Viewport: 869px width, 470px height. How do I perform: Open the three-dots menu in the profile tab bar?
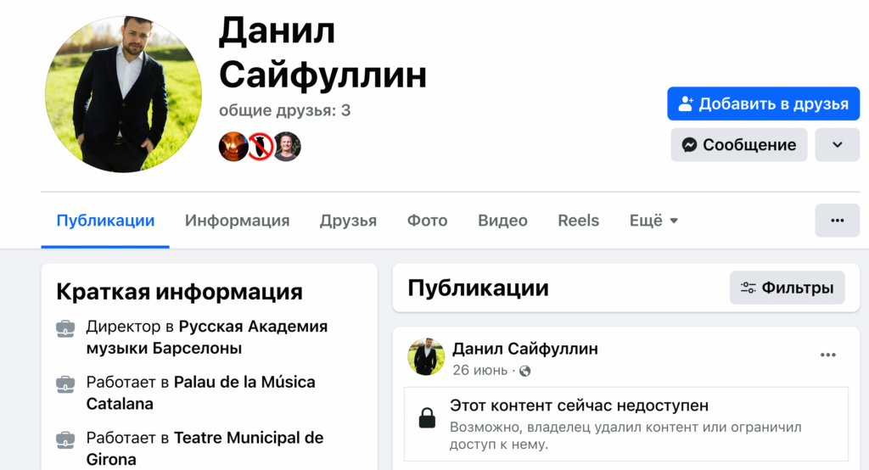tap(837, 221)
